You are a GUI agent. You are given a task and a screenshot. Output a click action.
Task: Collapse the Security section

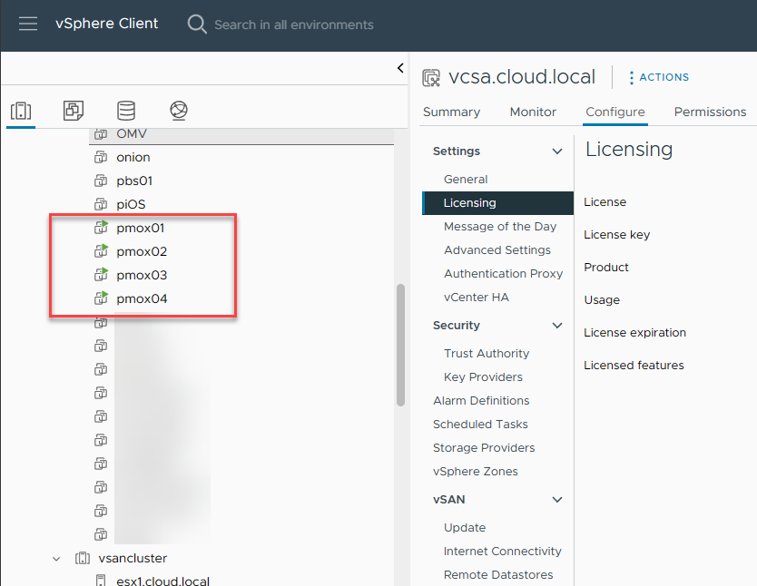[557, 326]
